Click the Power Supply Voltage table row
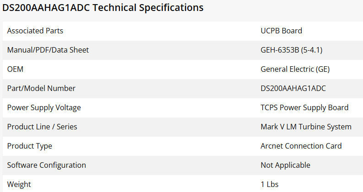This screenshot has width=363, height=192. point(183,108)
